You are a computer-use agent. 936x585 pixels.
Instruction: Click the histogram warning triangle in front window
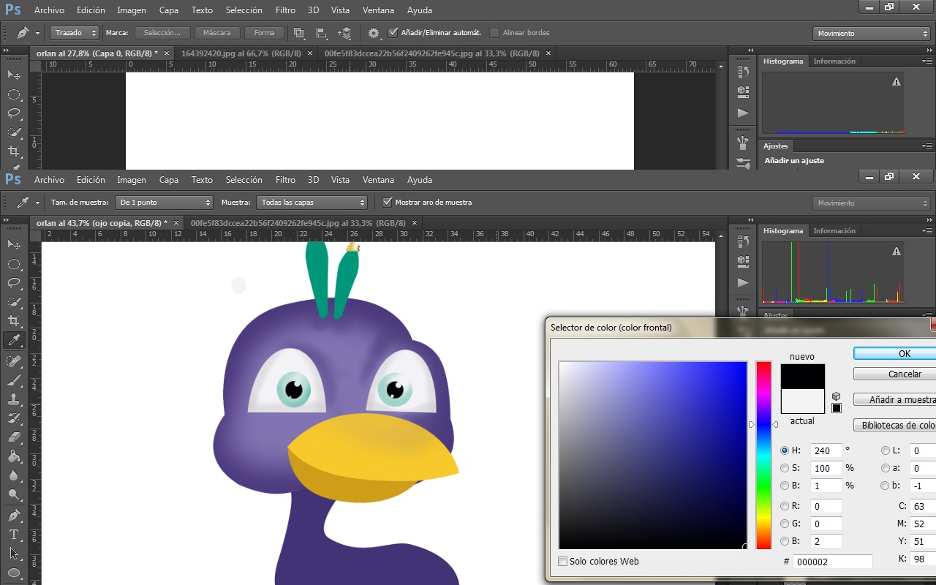(897, 252)
